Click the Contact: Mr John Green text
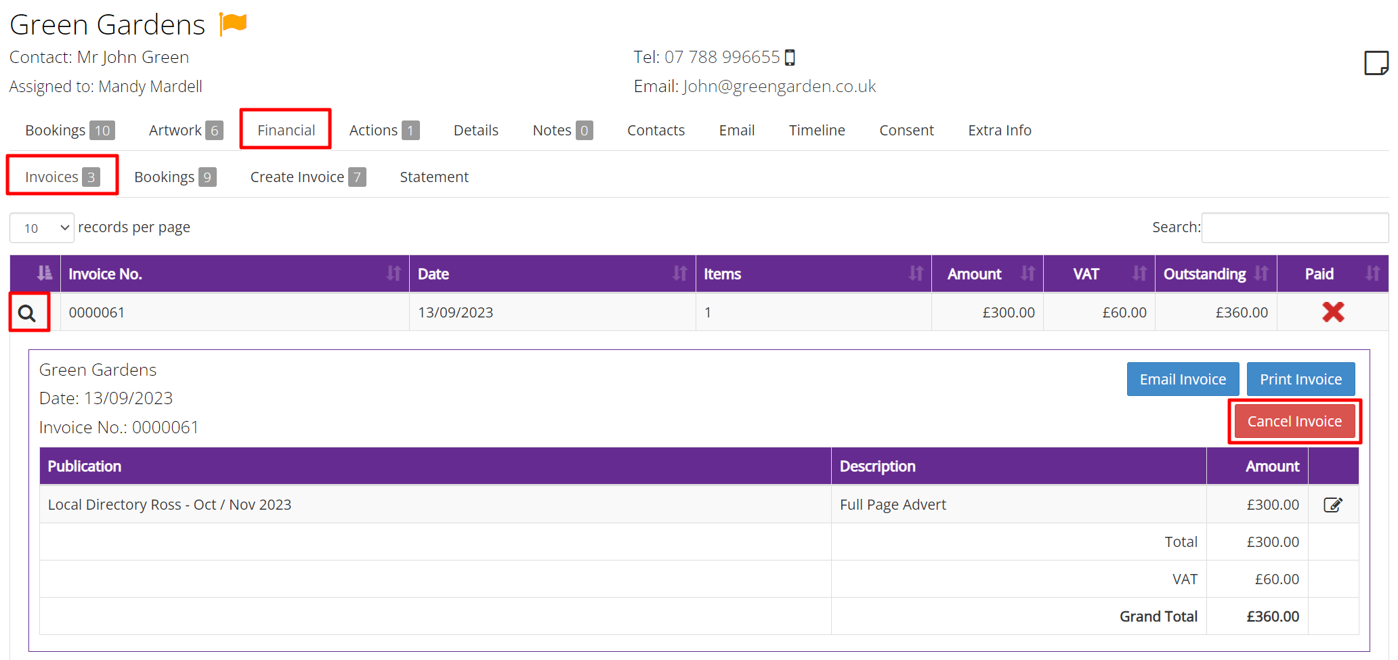 point(99,58)
